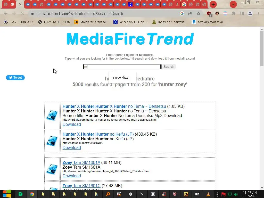The height and width of the screenshot is (198, 264).
Task: Open 'Hunter X Hunter no Tema ~ Densetsu' link
Action: point(114,106)
